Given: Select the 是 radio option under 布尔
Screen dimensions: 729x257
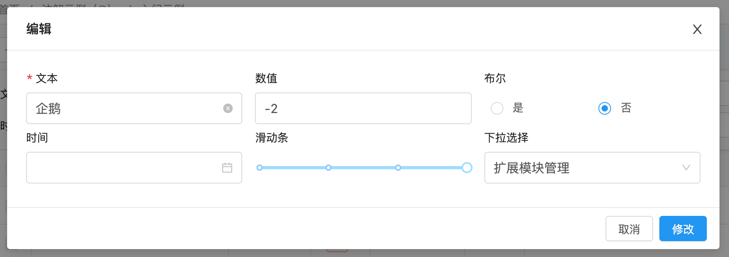Looking at the screenshot, I should coord(497,108).
